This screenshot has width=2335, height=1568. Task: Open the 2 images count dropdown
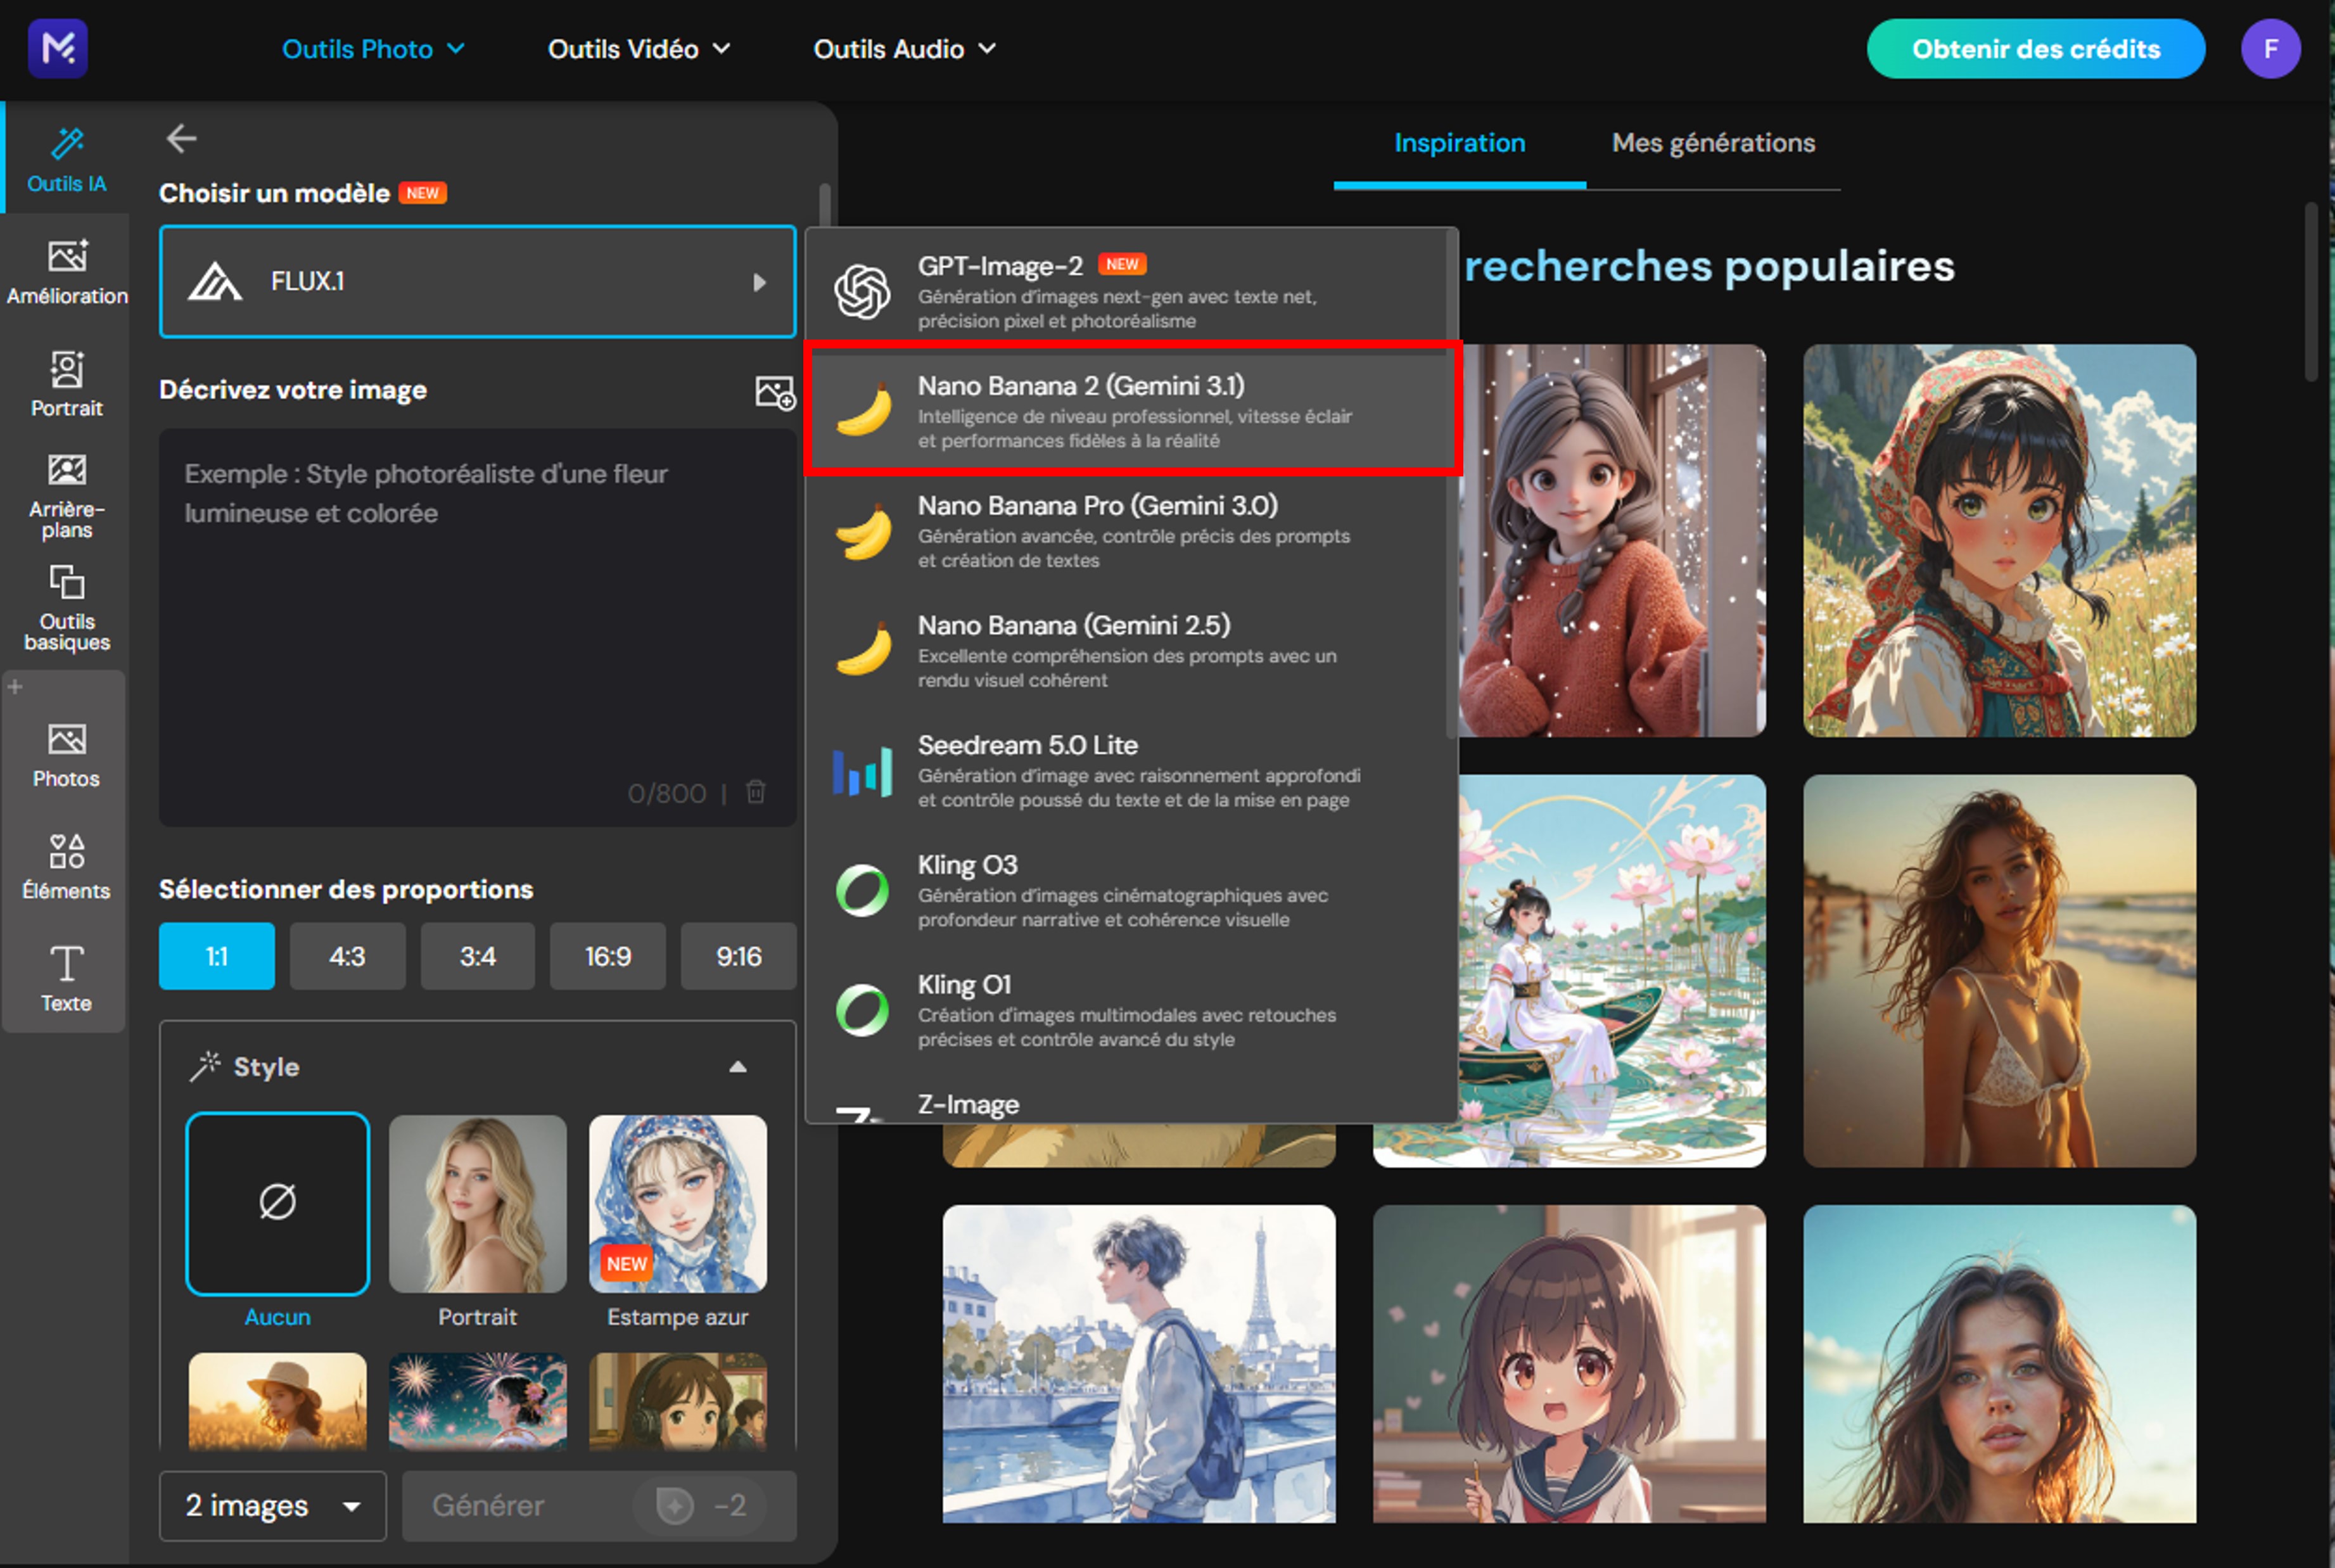coord(272,1505)
